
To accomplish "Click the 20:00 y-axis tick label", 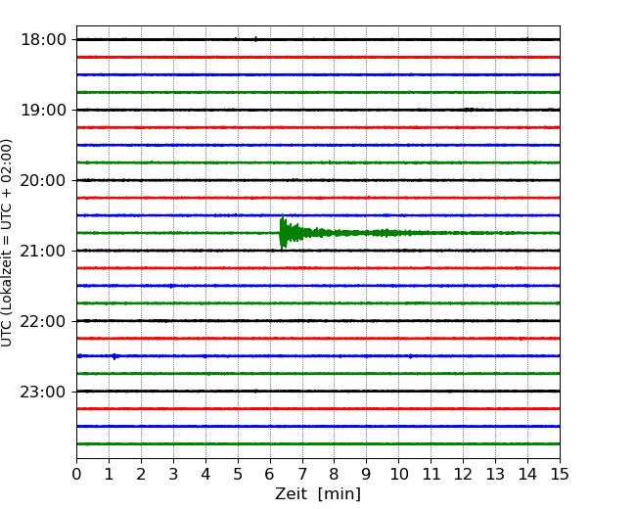I will [43, 181].
